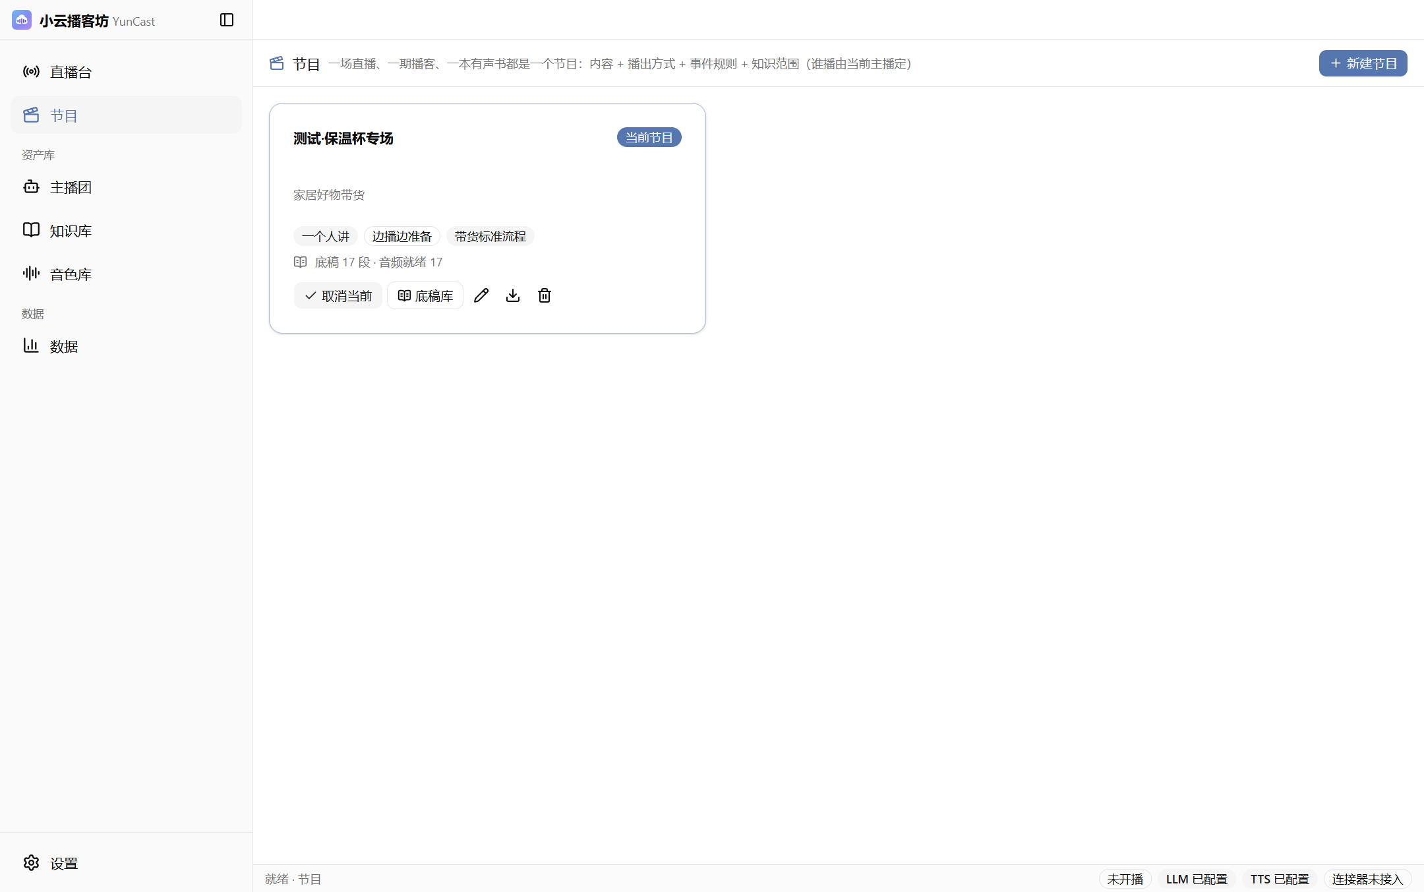Open 底稿库 for 测试·保温杯专场
This screenshot has height=892, width=1424.
(x=425, y=296)
